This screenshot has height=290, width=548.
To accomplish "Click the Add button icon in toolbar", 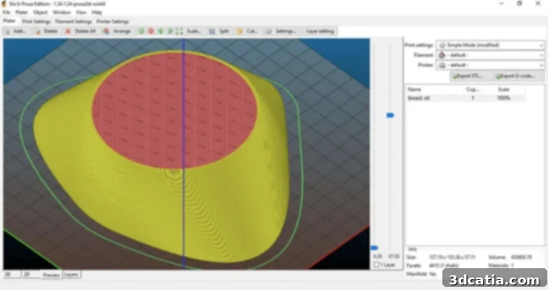I will tap(8, 31).
